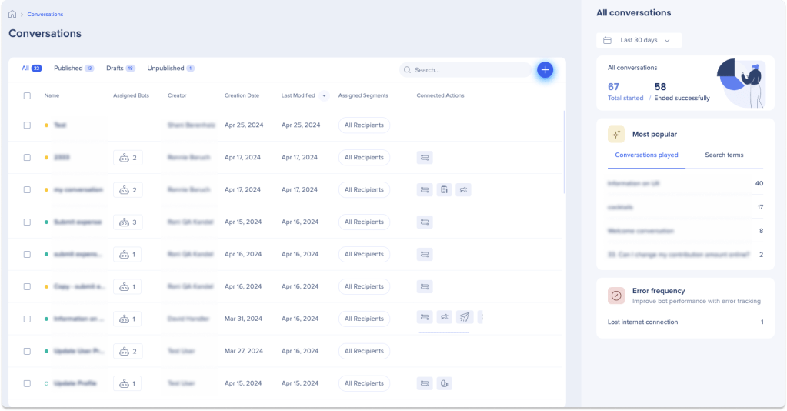The image size is (787, 411).
Task: Click the Total started link
Action: (x=625, y=99)
